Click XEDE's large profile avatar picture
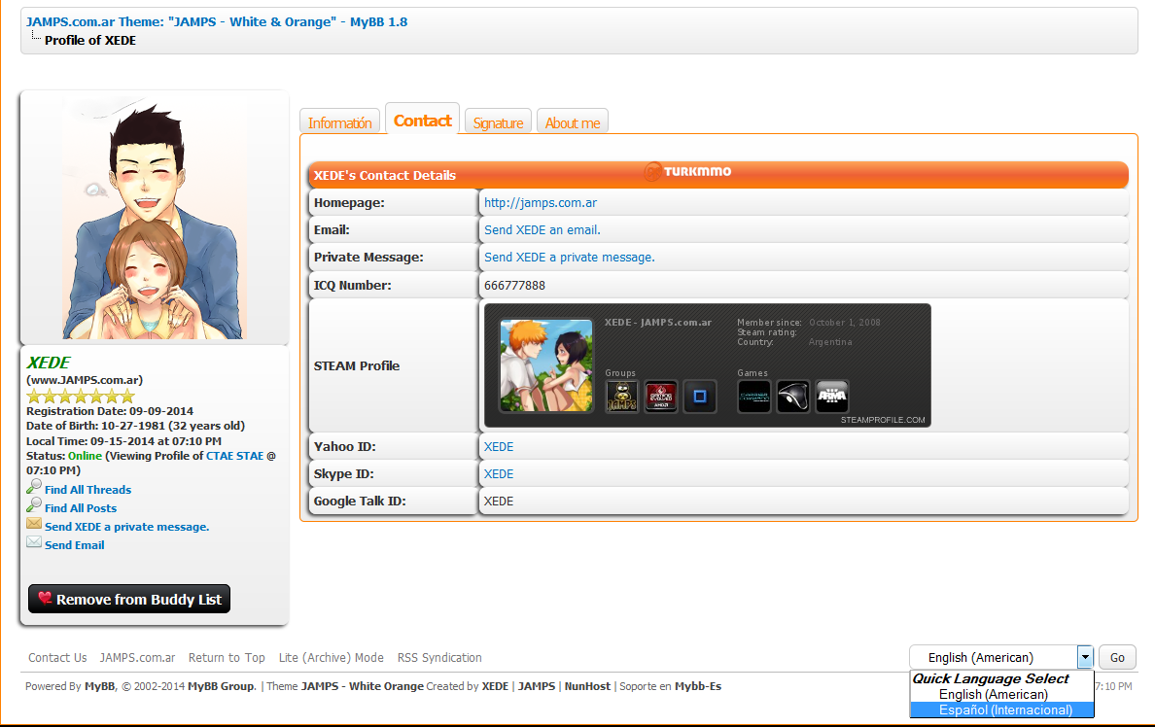The height and width of the screenshot is (727, 1155). pyautogui.click(x=154, y=219)
